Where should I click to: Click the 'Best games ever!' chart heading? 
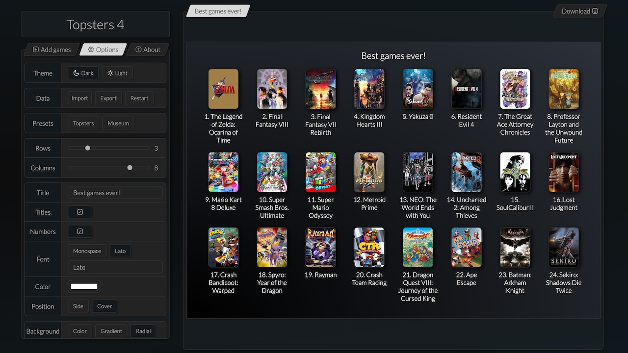pyautogui.click(x=393, y=56)
